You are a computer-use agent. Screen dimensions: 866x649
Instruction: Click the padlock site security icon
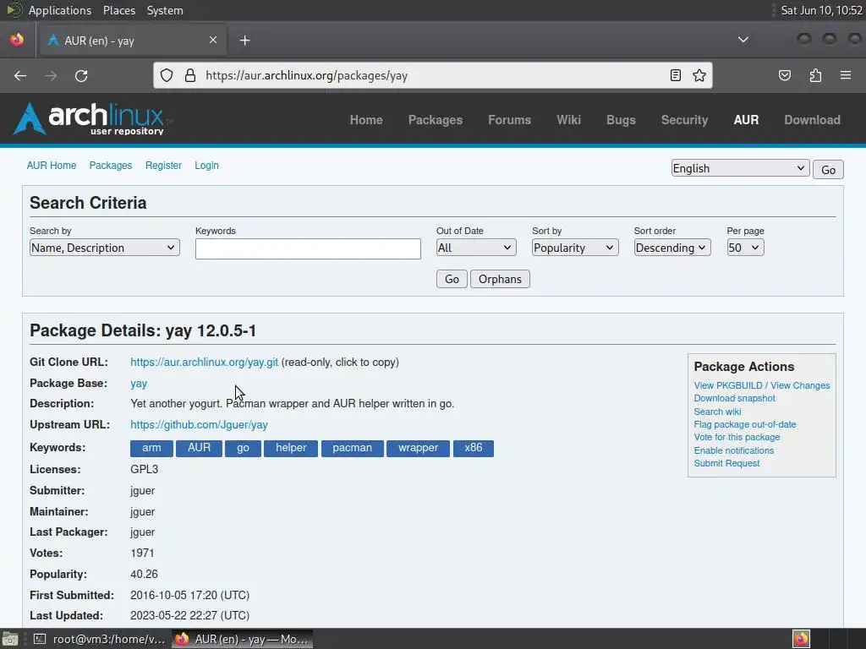190,75
